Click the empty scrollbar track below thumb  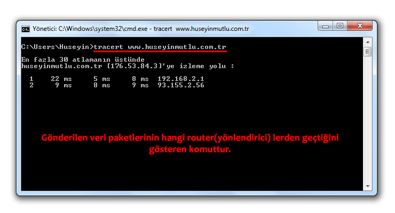click(368, 119)
